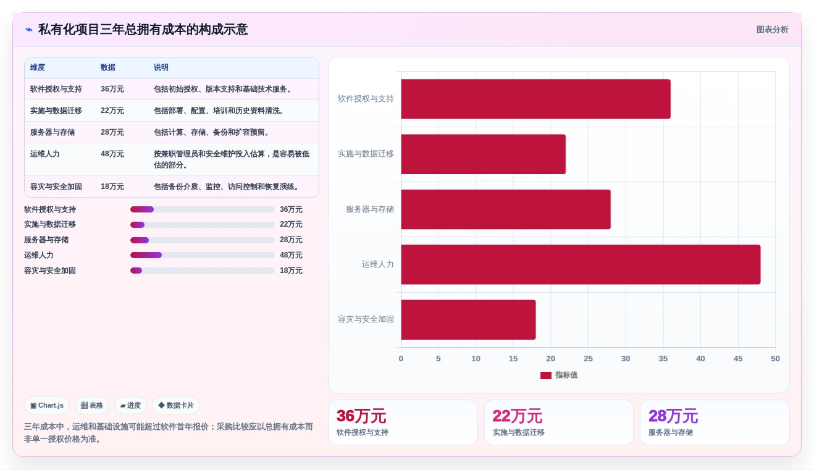Click the 软件授权与支持 chart bar

[x=535, y=99]
